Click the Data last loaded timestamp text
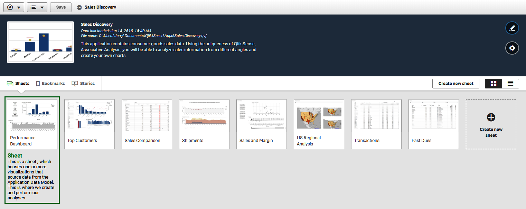Image resolution: width=526 pixels, height=209 pixels. 116,31
